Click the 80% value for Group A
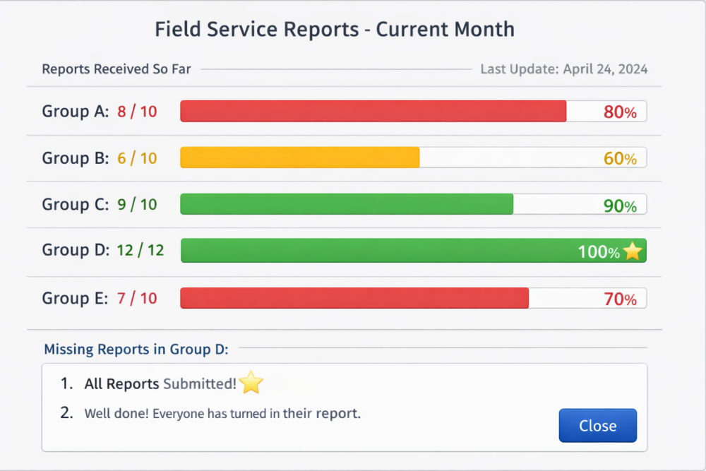Screen dimensions: 706x471 620,112
